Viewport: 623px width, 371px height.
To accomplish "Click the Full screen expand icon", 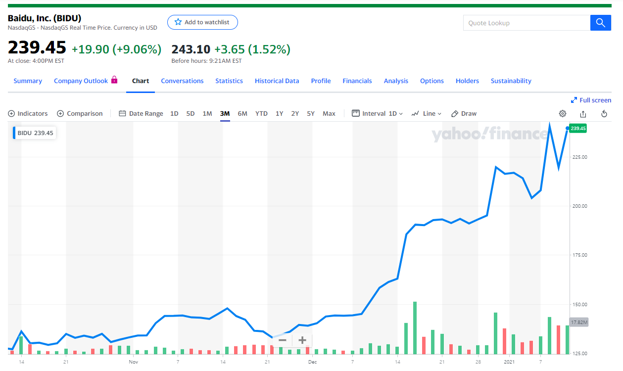I will click(574, 100).
